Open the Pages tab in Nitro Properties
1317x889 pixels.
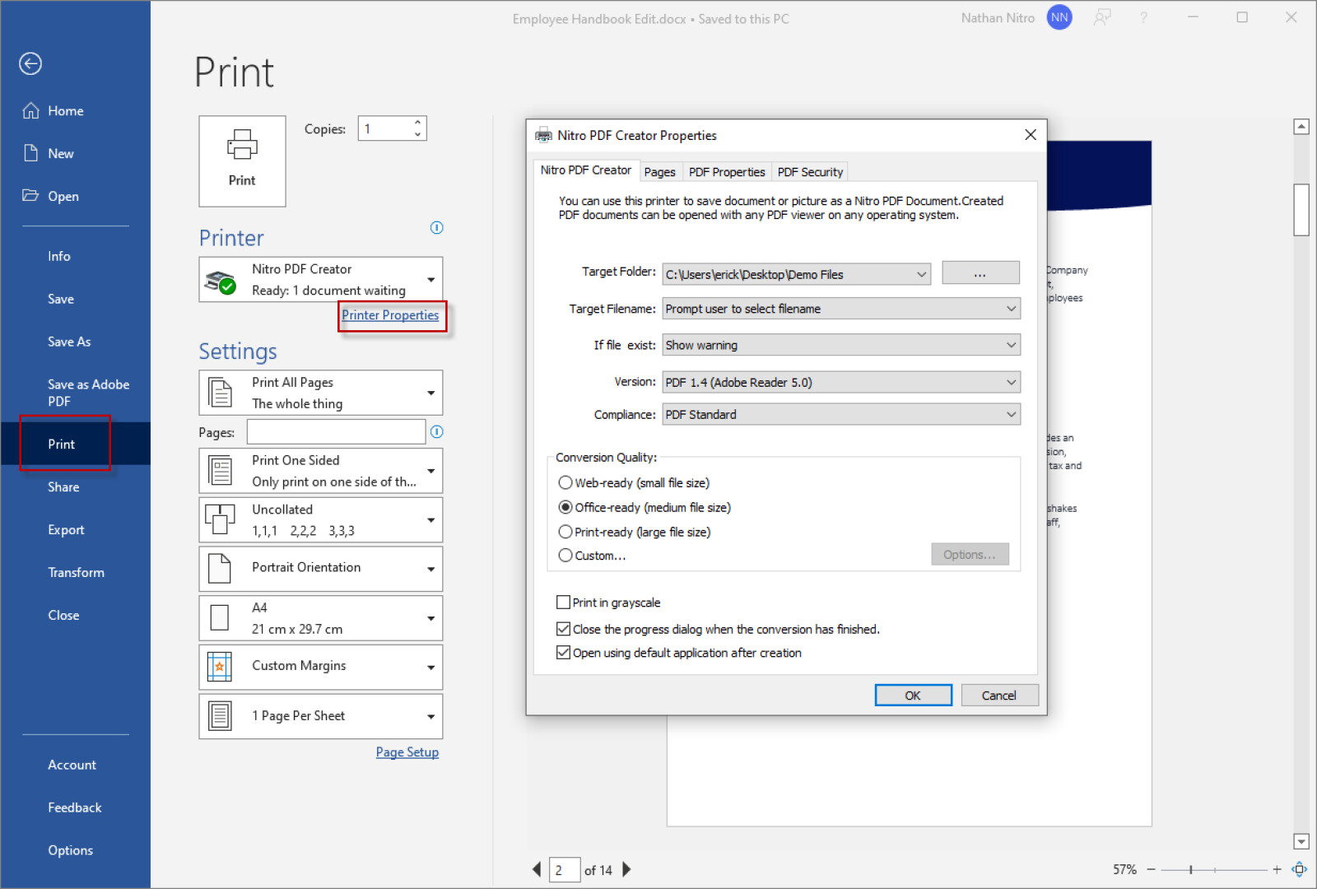[x=659, y=171]
